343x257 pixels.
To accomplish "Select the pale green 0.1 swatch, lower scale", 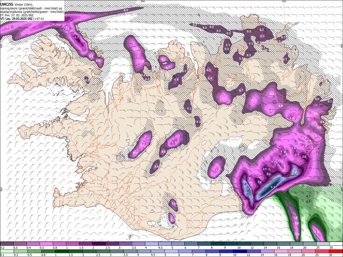I will 7,251.
